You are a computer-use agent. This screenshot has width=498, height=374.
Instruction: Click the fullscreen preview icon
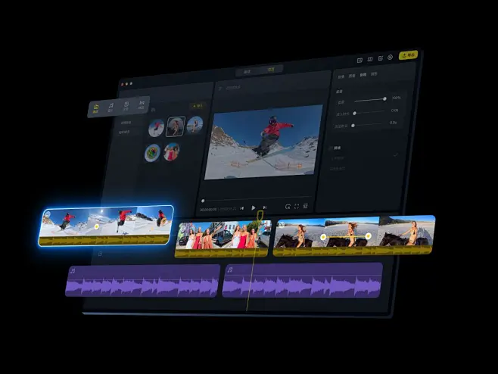[296, 206]
